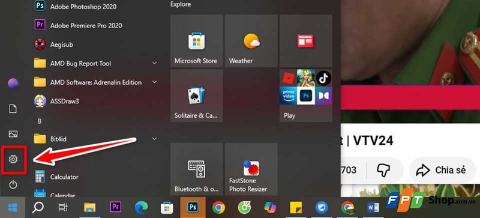Open Prime Video in the Play tile group
480x218 pixels.
click(288, 95)
